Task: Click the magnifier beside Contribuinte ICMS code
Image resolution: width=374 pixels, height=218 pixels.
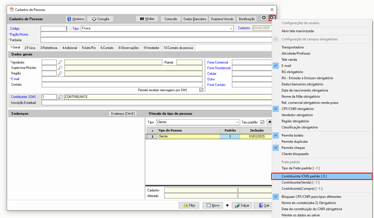Action: tap(60, 97)
